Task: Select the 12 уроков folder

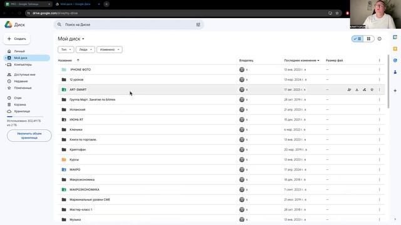Action: [x=221, y=79]
